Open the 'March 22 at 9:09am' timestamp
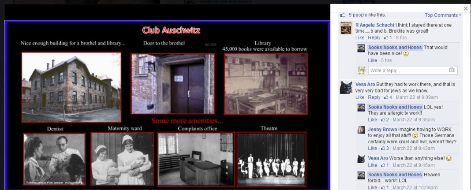 (x=417, y=97)
